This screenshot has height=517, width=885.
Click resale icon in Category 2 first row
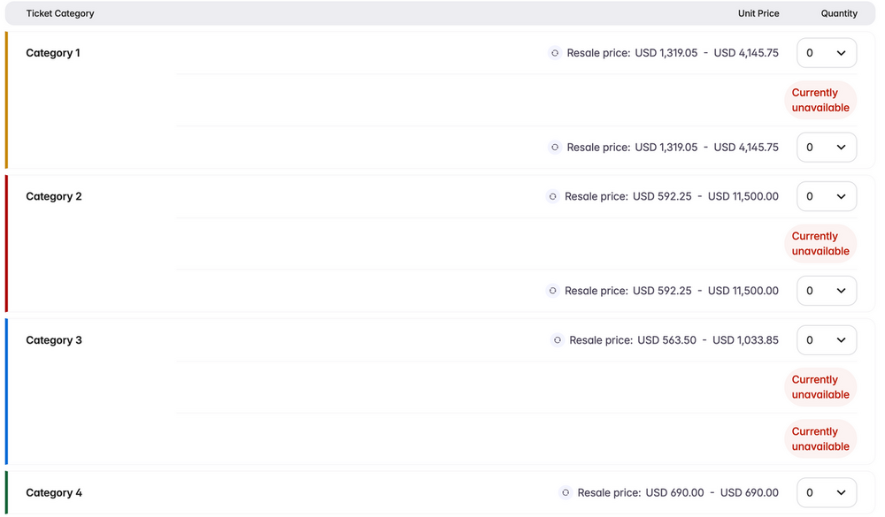553,196
